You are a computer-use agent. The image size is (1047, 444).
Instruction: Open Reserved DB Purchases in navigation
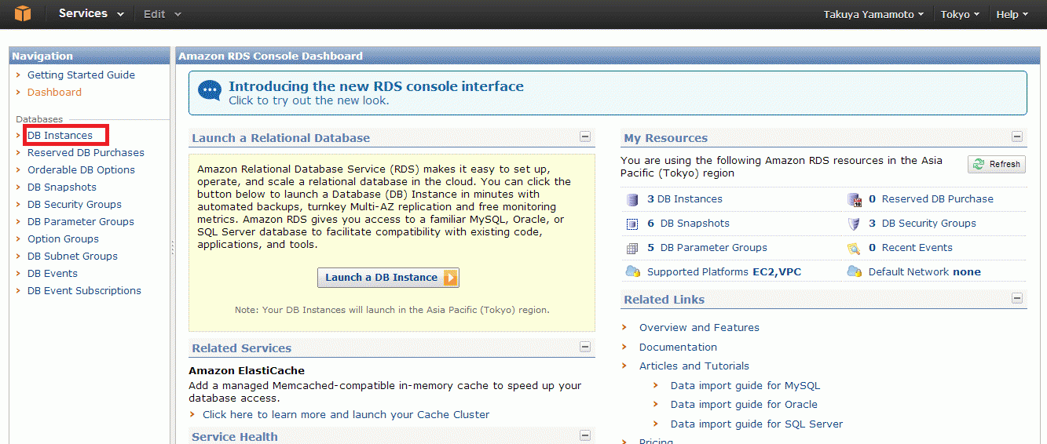(x=86, y=153)
